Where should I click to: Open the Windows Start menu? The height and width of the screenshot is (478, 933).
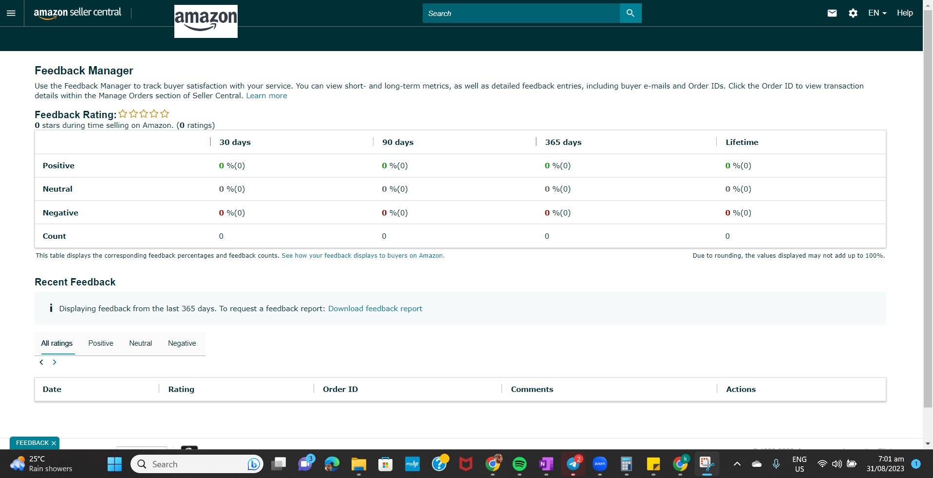point(114,464)
